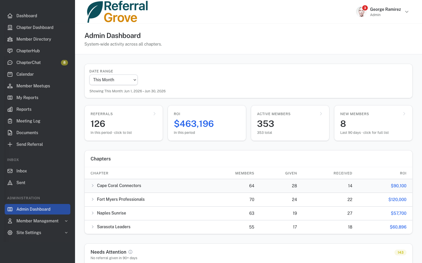
Task: Click Naples Sunrise received value 27
Action: pyautogui.click(x=350, y=213)
